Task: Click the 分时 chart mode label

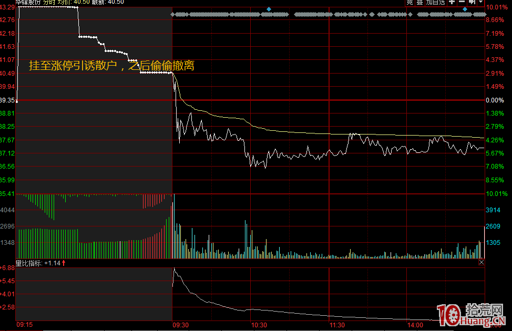Action: (x=49, y=2)
